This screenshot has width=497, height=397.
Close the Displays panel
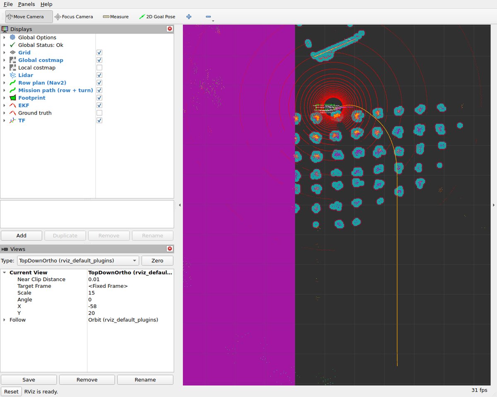(169, 29)
